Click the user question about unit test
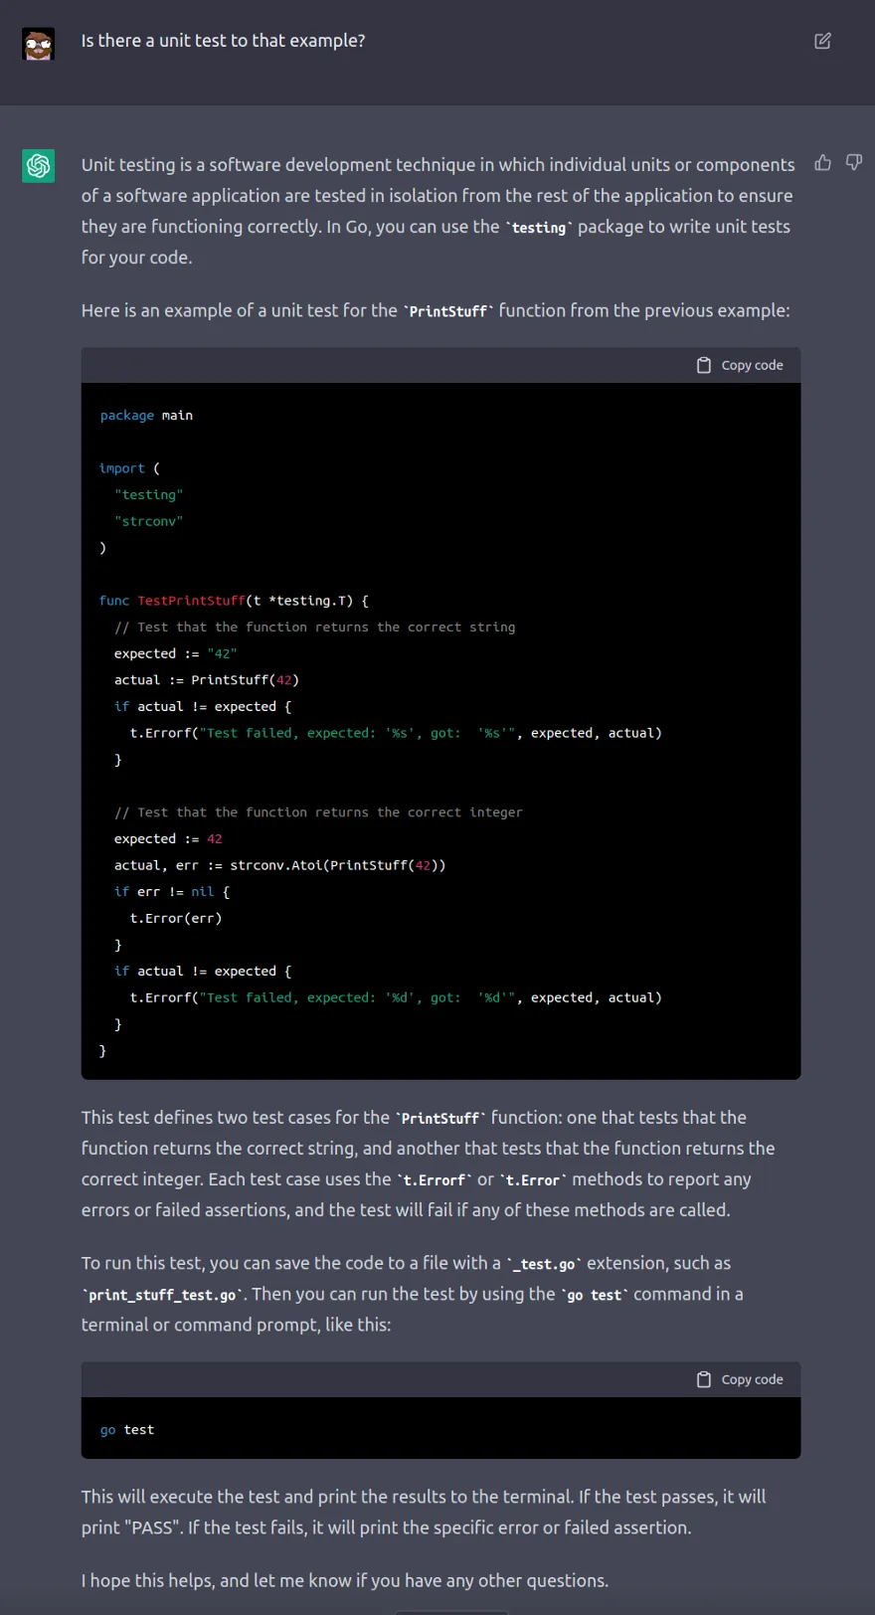This screenshot has width=875, height=1615. tap(223, 41)
